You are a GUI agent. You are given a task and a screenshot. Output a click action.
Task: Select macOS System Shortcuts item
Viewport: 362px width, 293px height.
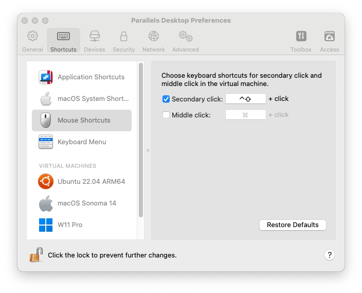coord(82,99)
